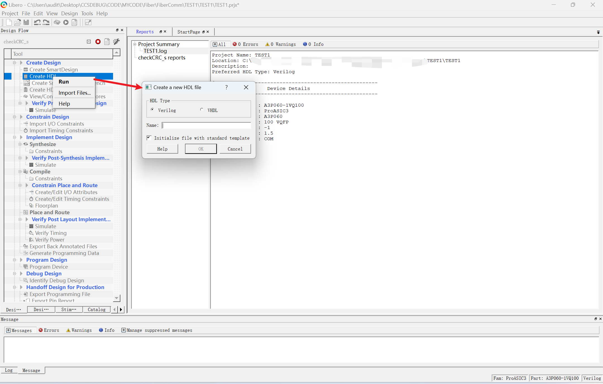603x384 pixels.
Task: Click the play button in main toolbar
Action: point(66,23)
